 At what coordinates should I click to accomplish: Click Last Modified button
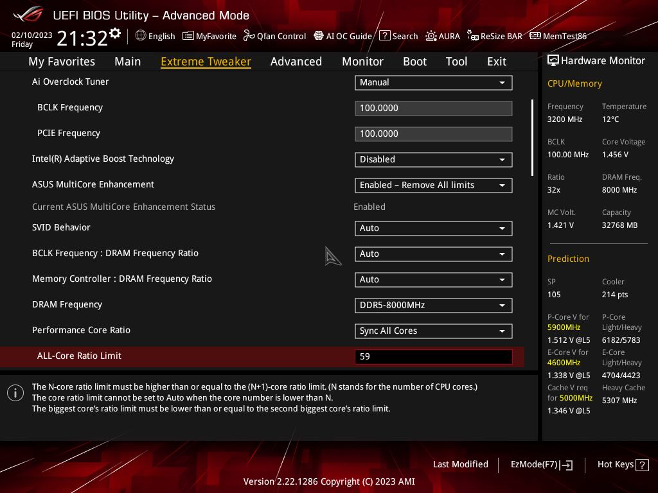tap(460, 465)
